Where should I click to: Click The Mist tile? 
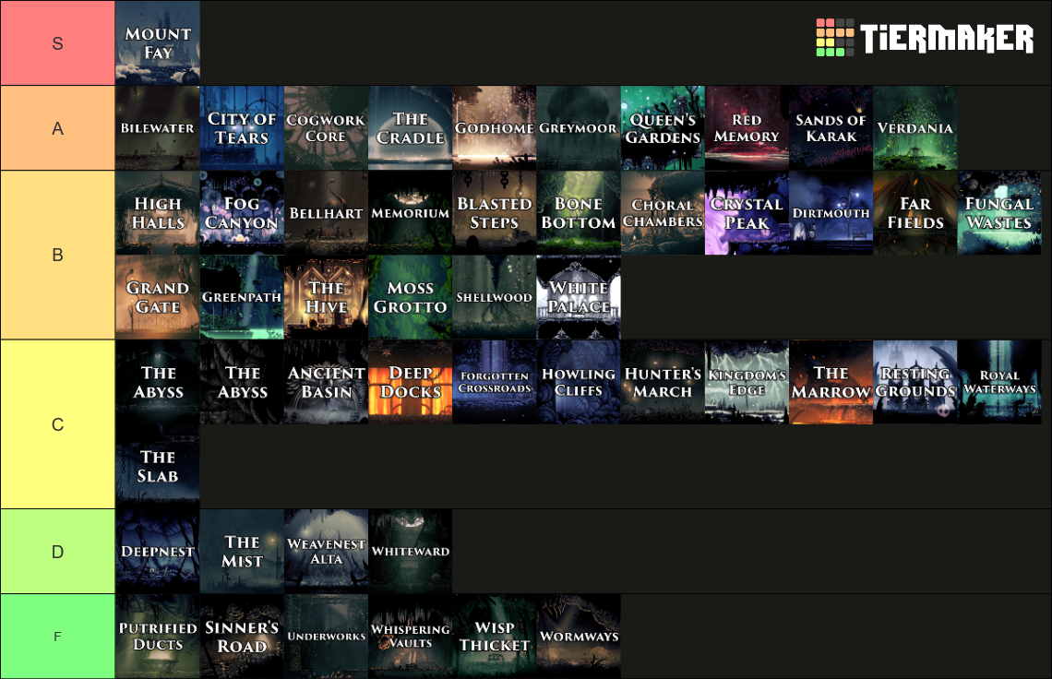coord(242,551)
